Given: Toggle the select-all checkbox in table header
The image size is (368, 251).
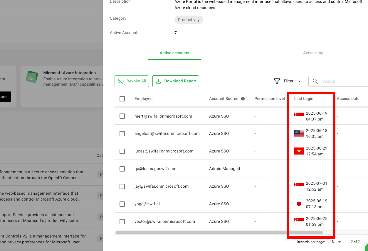Looking at the screenshot, I should click(x=122, y=99).
